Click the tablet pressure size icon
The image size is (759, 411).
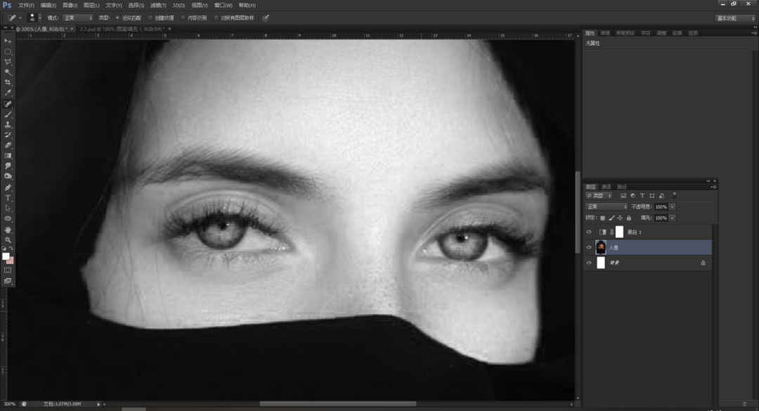click(x=266, y=18)
